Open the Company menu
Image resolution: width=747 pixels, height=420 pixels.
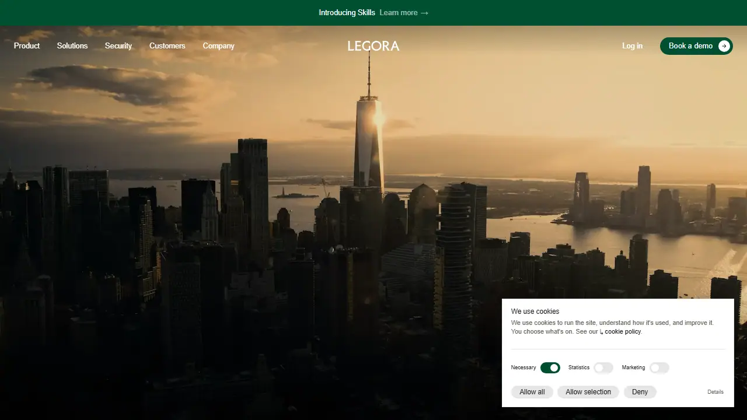(x=219, y=45)
